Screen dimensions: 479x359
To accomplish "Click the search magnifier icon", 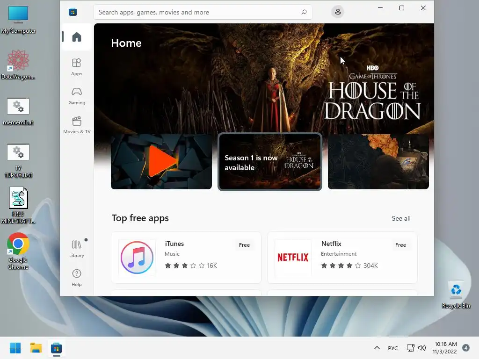I will tap(304, 12).
